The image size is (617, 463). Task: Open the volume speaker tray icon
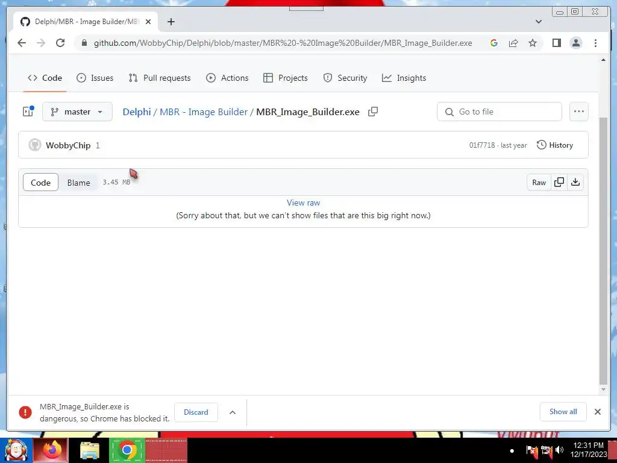coord(559,450)
